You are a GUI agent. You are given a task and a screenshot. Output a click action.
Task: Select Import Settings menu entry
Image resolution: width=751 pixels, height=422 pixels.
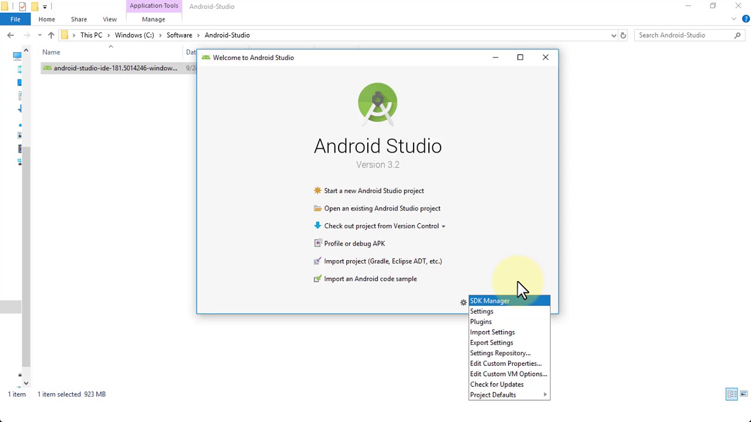(x=509, y=332)
